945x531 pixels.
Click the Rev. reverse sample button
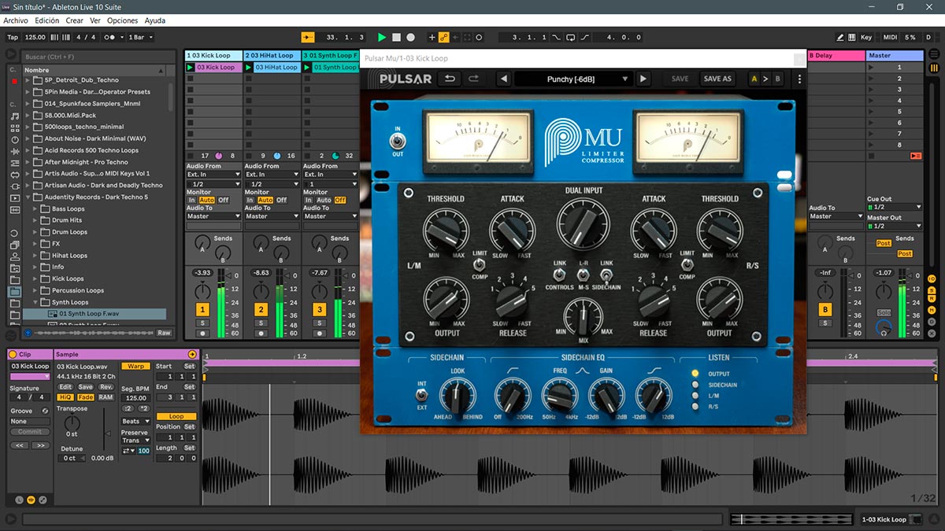pyautogui.click(x=106, y=386)
